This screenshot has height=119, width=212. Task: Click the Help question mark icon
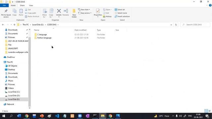point(210,5)
